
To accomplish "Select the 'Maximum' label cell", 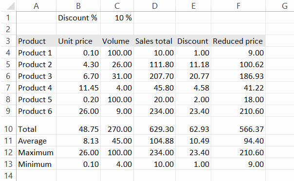I will click(x=36, y=152).
